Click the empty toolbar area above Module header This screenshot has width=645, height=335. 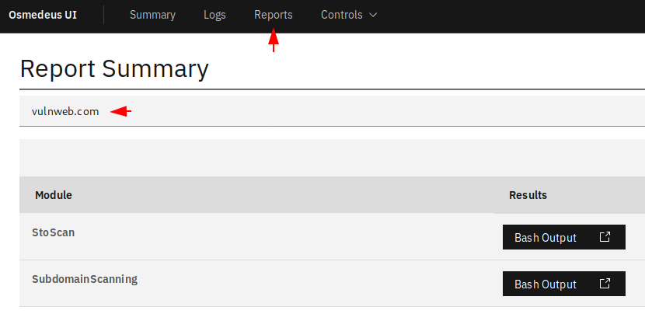point(332,158)
